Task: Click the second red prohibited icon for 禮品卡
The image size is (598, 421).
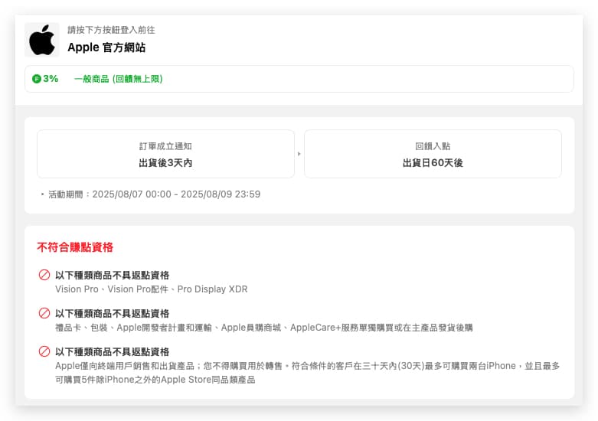Action: click(x=44, y=313)
